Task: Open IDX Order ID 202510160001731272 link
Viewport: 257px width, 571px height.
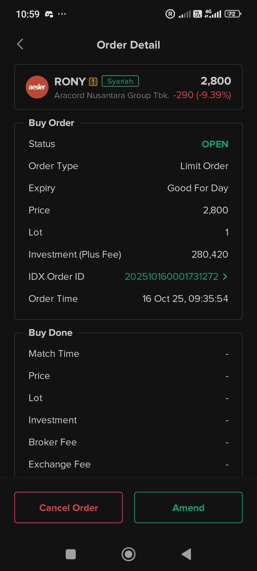Action: 171,277
